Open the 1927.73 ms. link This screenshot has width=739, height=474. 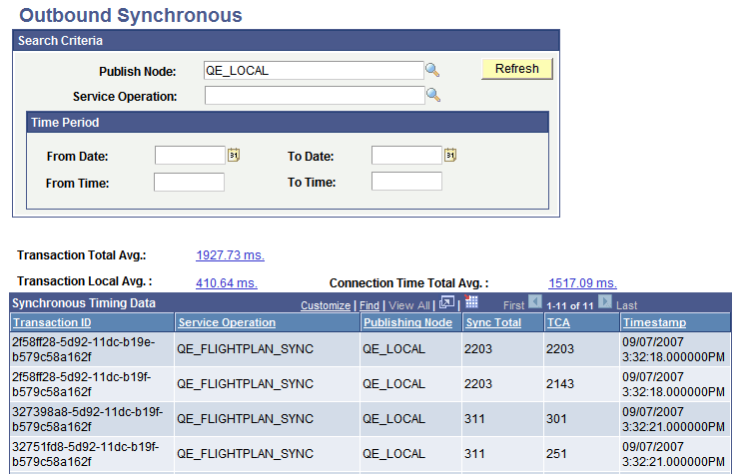pyautogui.click(x=230, y=255)
